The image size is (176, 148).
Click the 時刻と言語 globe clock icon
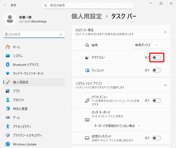coord(8,109)
